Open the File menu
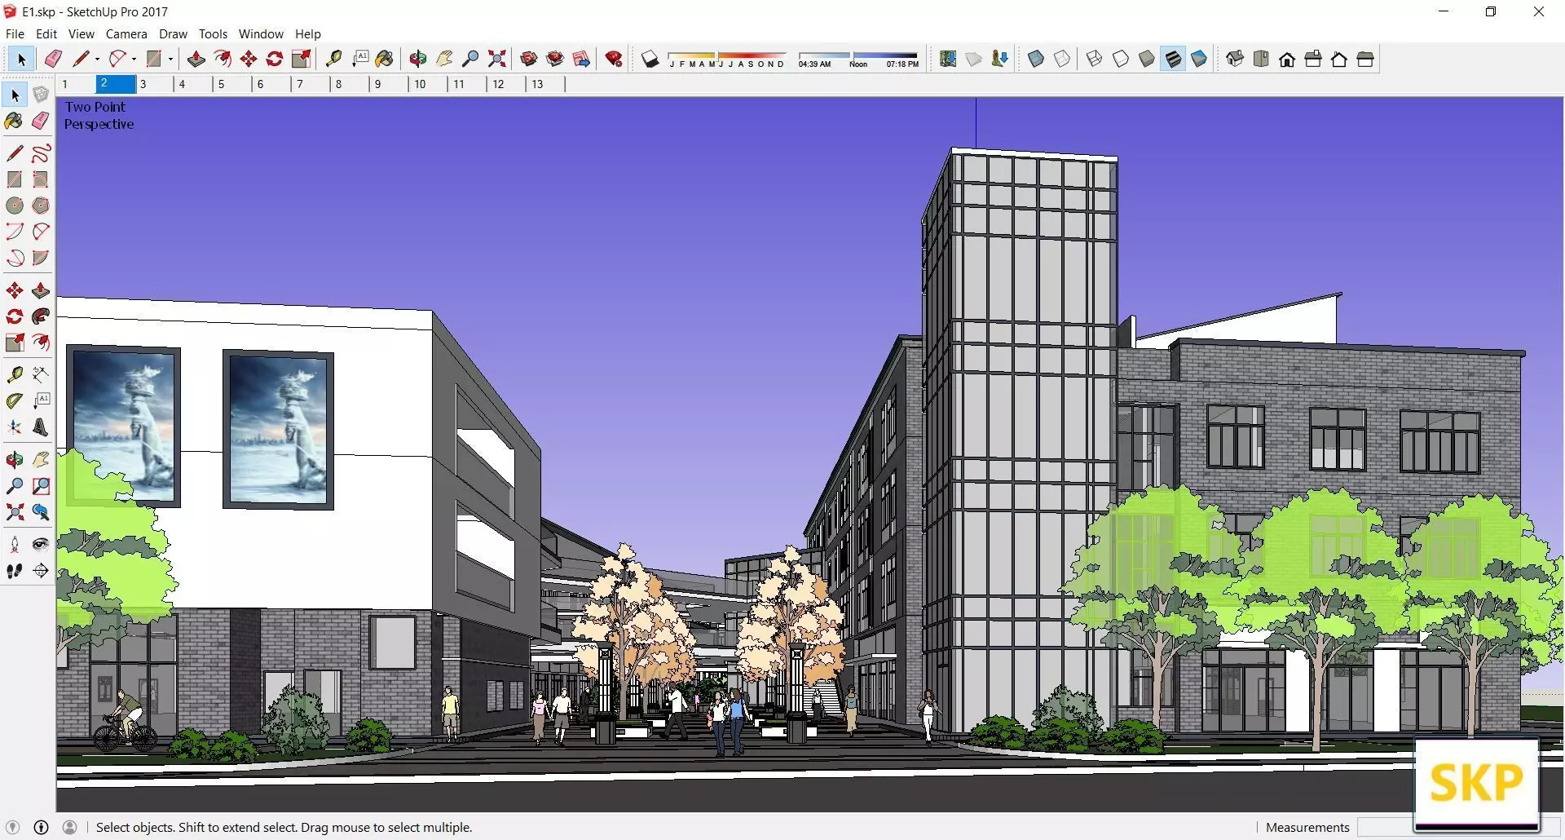The width and height of the screenshot is (1565, 840). [15, 33]
